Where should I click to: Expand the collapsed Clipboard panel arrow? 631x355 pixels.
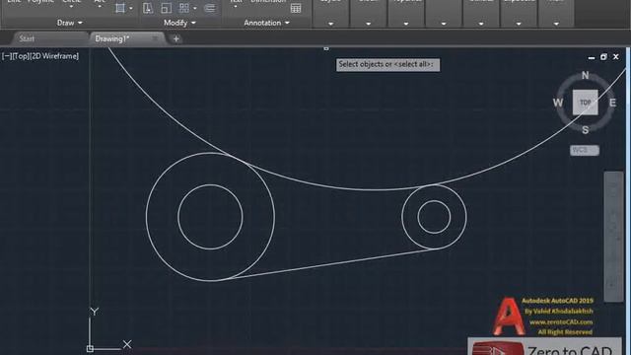[519, 24]
